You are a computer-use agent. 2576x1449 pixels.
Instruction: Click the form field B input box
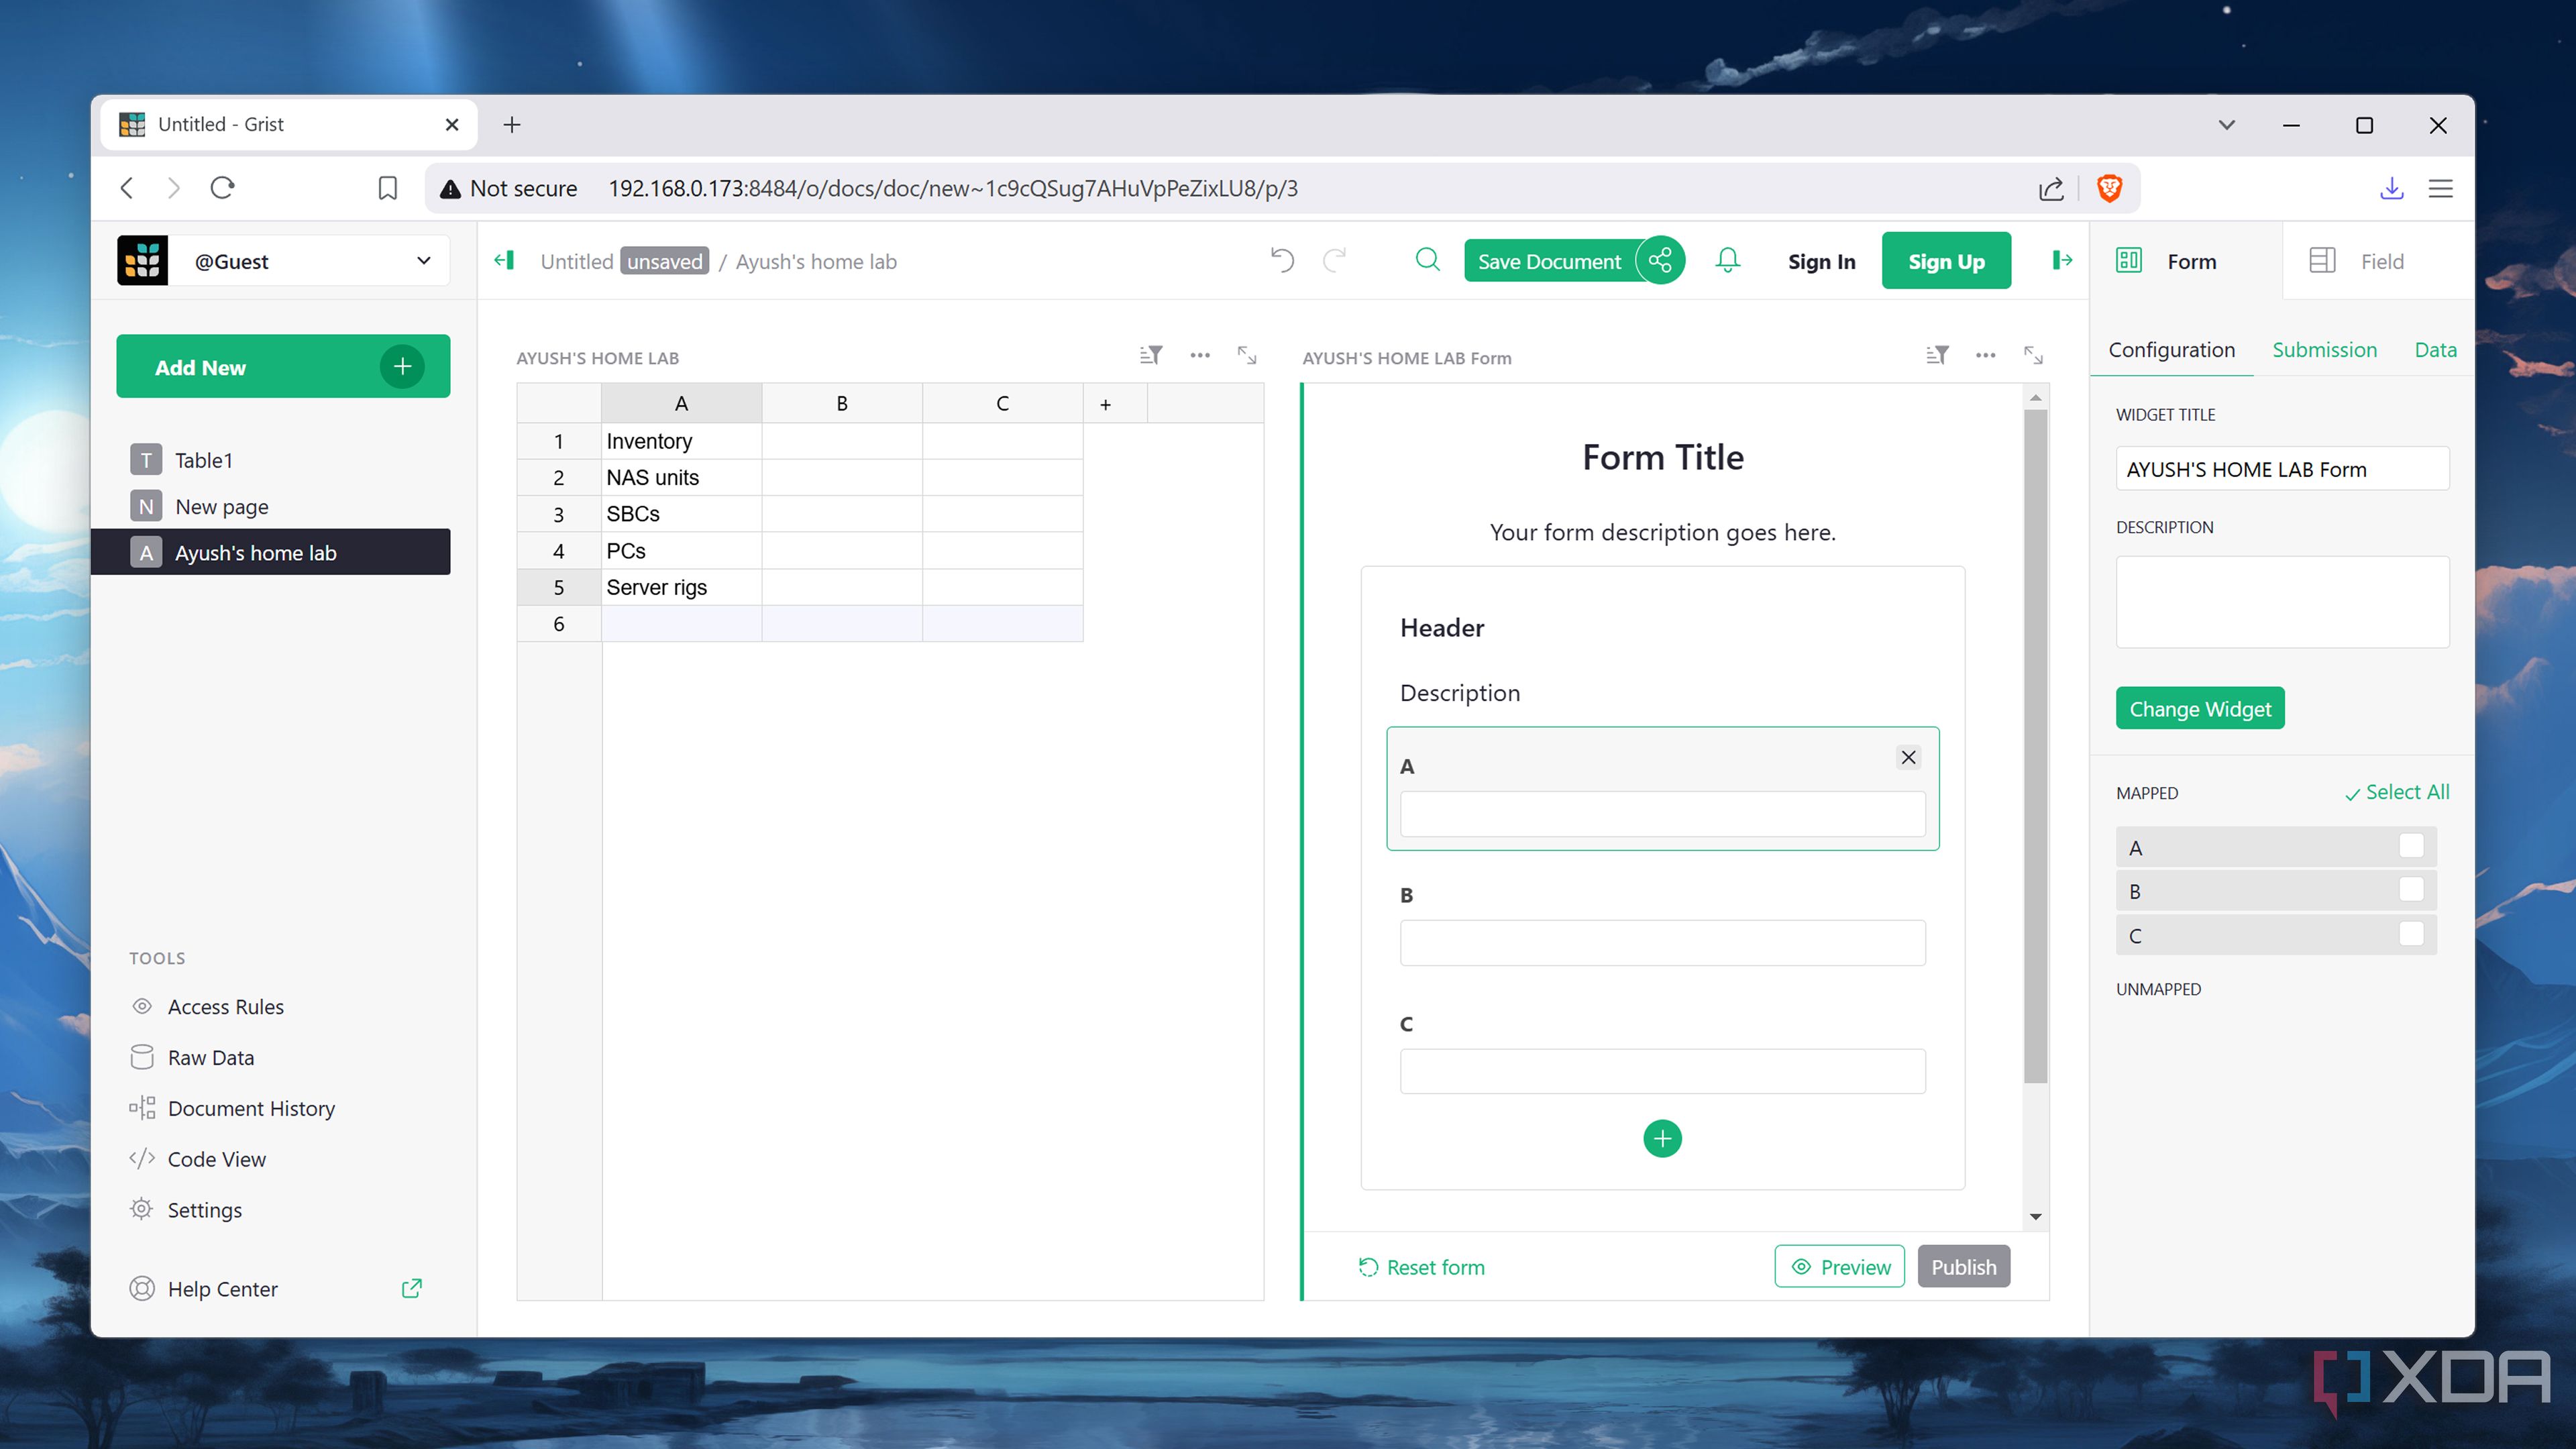(1662, 942)
